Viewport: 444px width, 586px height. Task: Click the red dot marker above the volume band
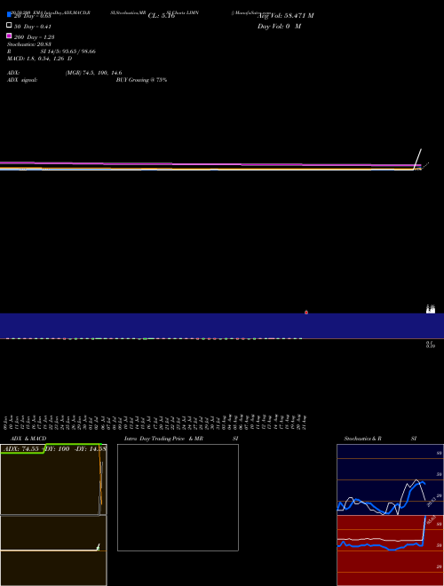(x=306, y=312)
